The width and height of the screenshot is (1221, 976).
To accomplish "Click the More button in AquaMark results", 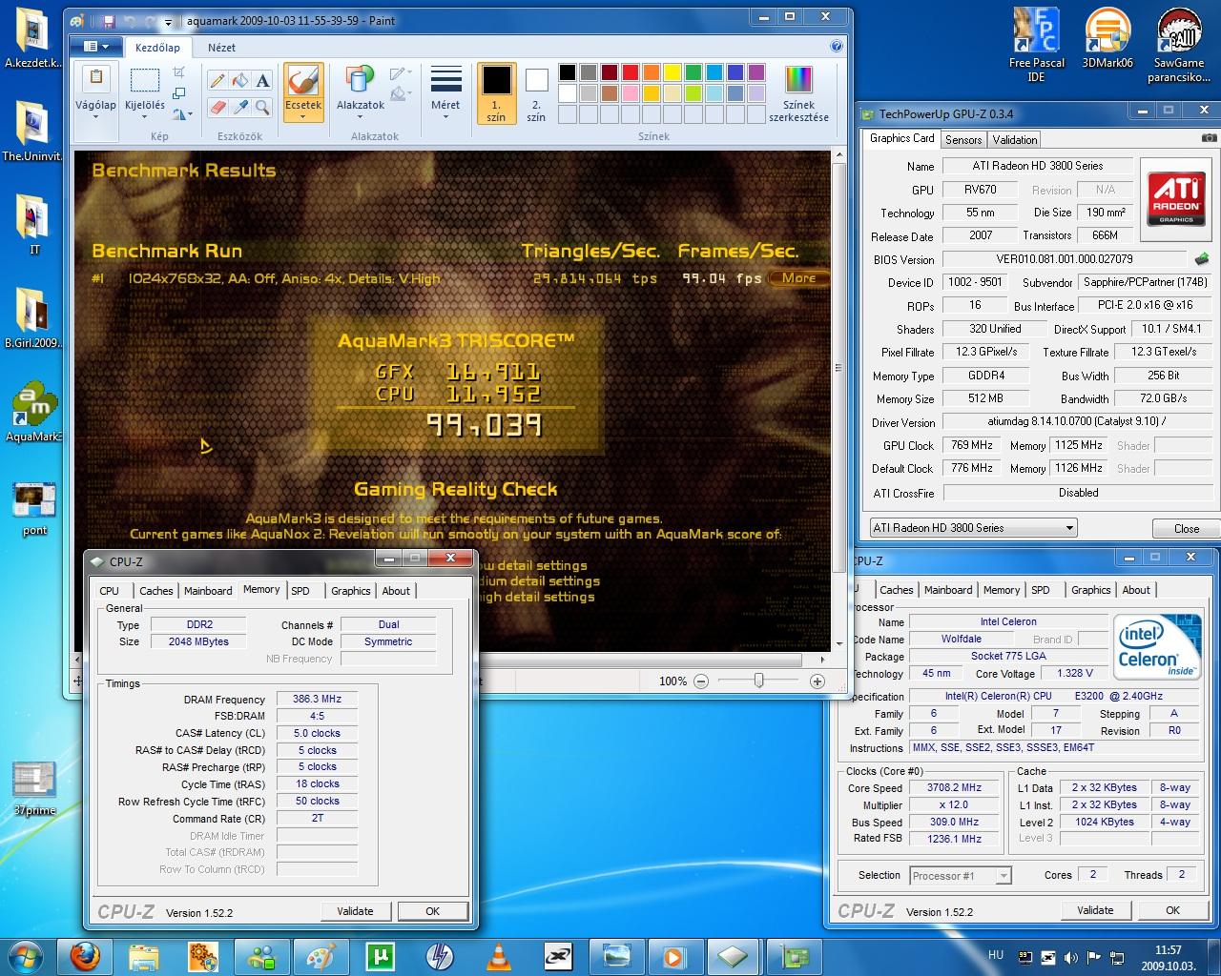I will click(x=799, y=278).
